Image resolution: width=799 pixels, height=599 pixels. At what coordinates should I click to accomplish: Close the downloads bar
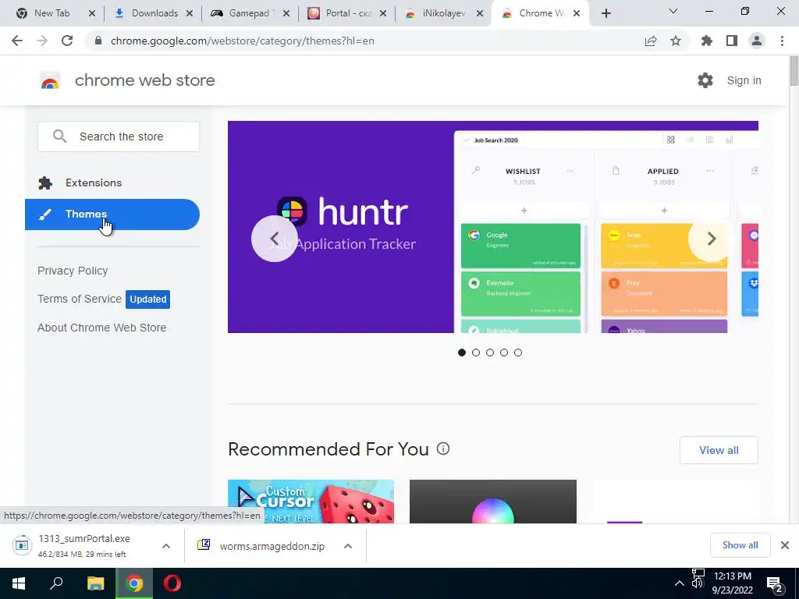(785, 545)
